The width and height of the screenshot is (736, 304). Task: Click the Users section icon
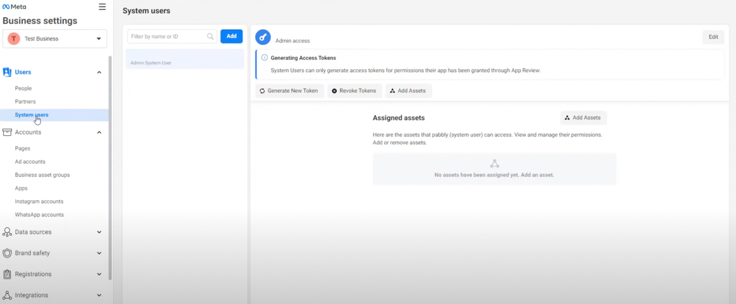(7, 72)
